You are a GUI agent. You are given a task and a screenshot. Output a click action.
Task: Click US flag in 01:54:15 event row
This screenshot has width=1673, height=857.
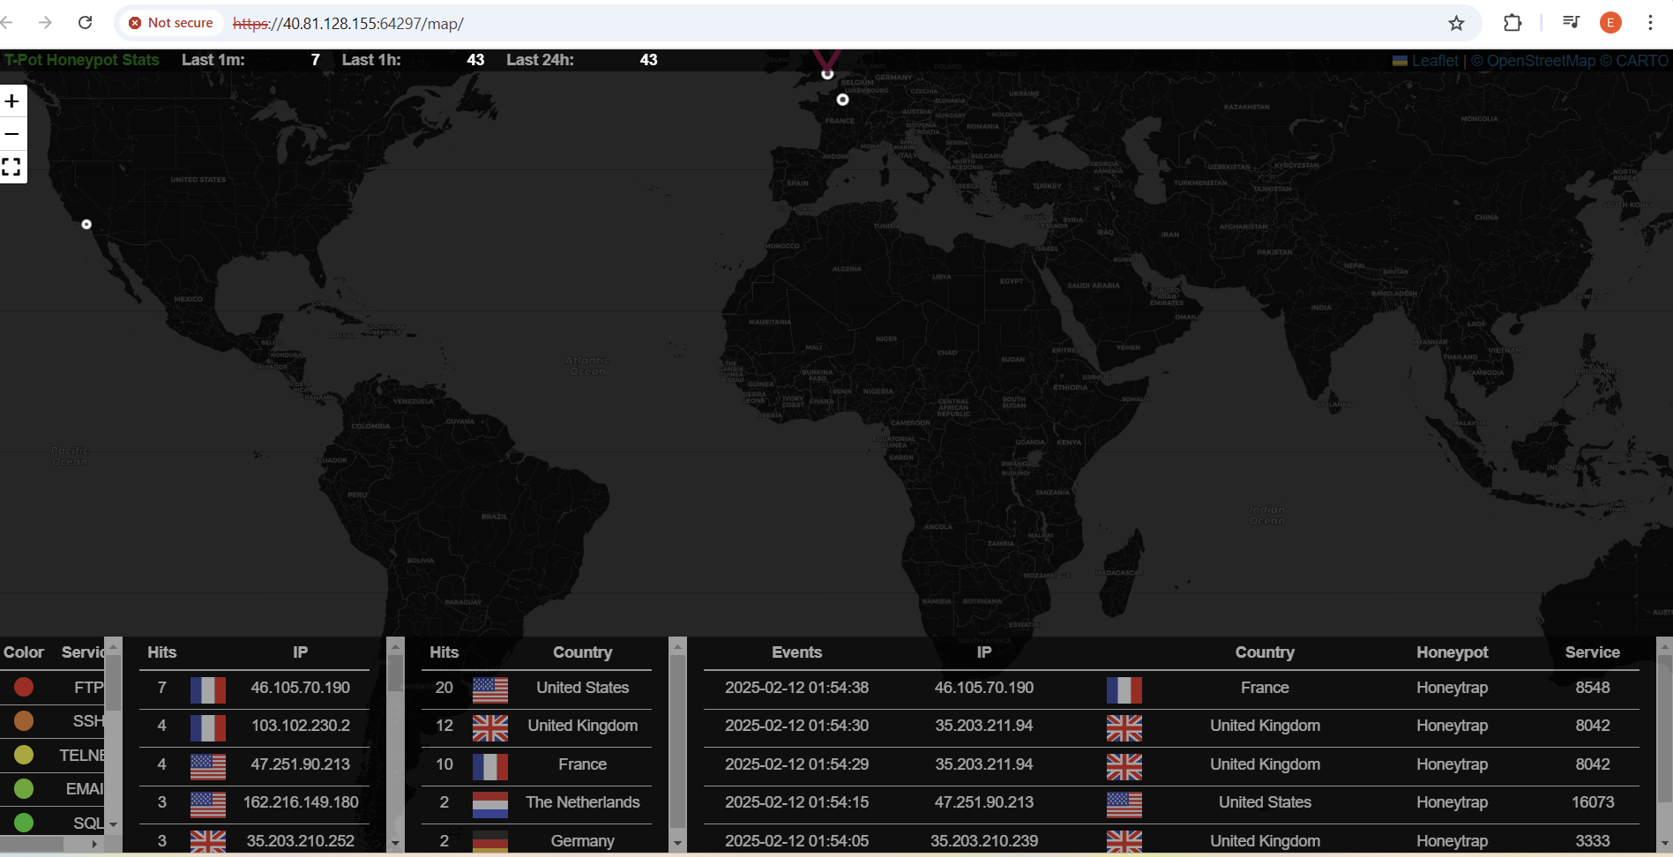1124,804
